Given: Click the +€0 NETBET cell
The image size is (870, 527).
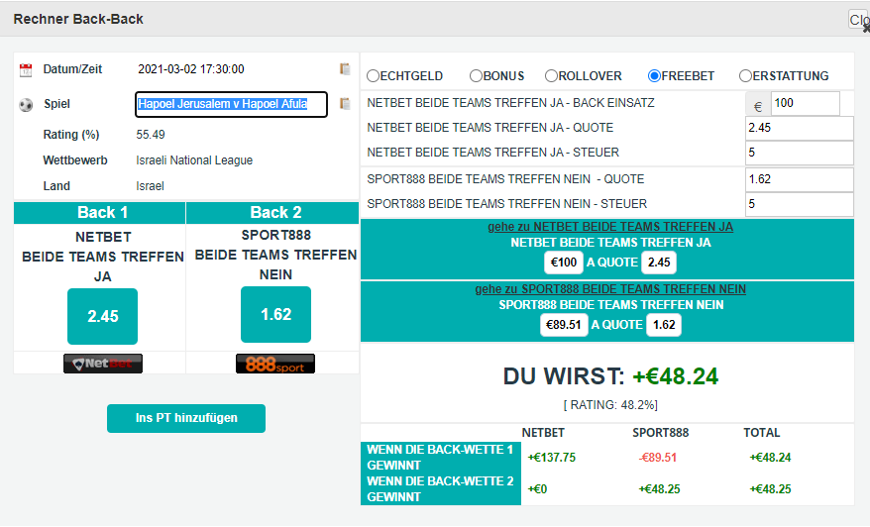Looking at the screenshot, I should 537,489.
